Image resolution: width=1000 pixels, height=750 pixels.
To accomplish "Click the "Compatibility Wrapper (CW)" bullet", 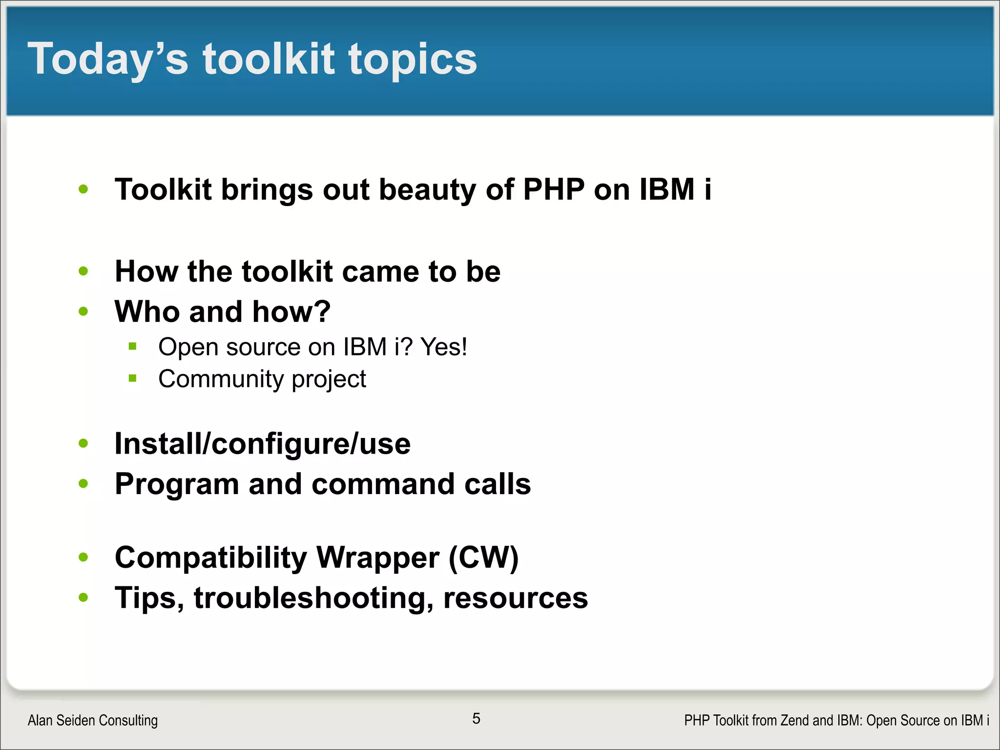I will (x=317, y=558).
